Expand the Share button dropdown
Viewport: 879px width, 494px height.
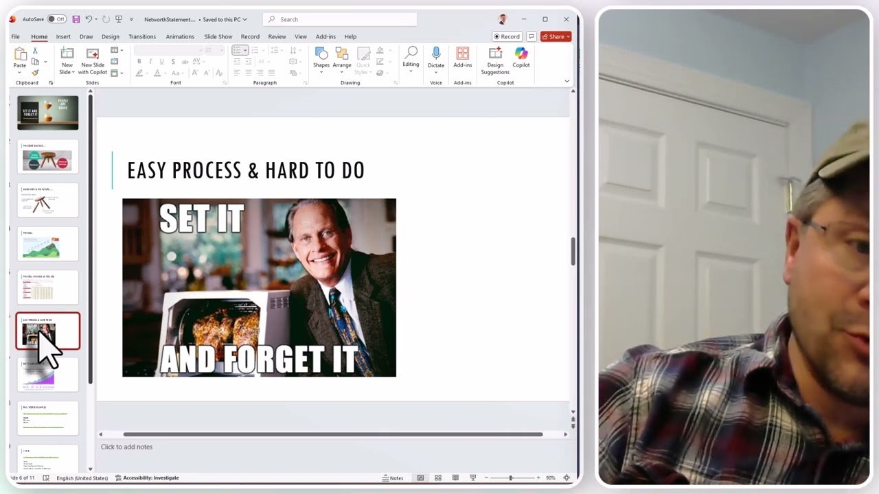(x=568, y=36)
